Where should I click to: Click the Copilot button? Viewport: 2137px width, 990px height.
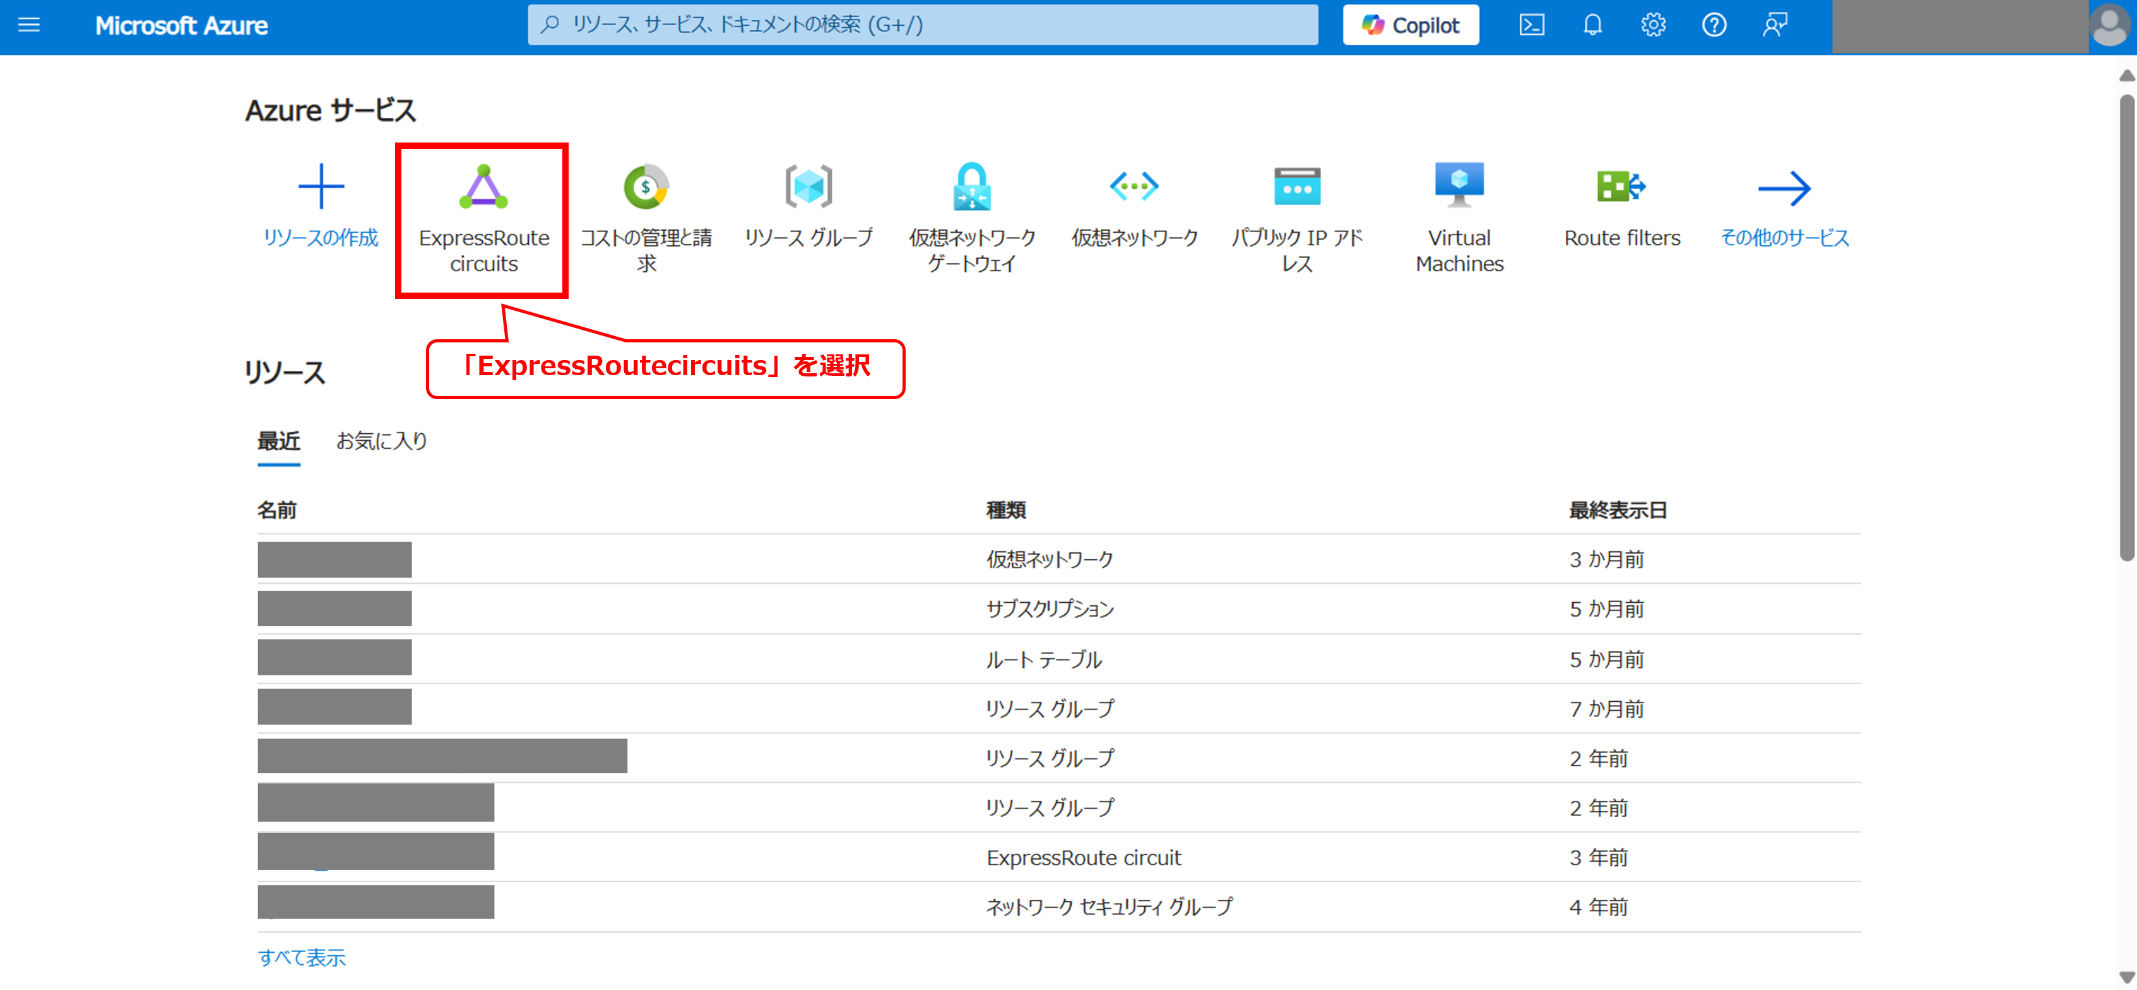point(1411,25)
